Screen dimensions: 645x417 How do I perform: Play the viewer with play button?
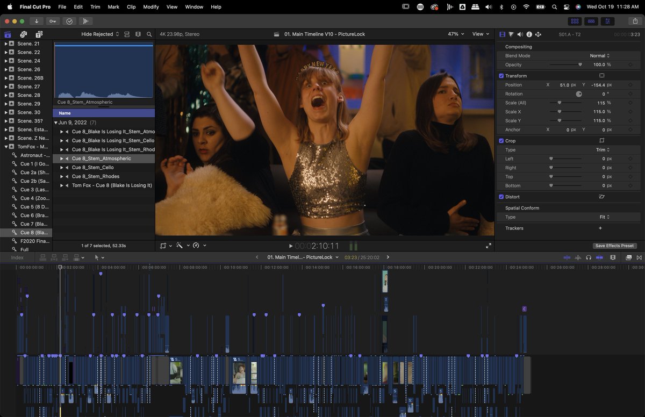[291, 246]
